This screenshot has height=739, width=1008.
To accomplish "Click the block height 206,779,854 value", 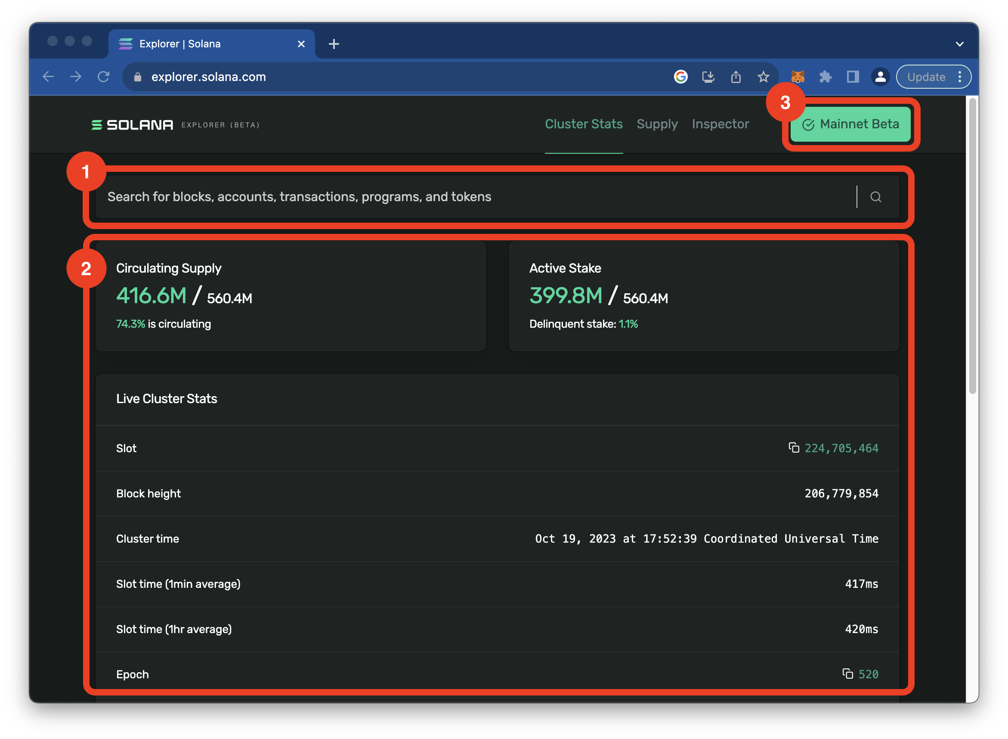I will pyautogui.click(x=841, y=494).
